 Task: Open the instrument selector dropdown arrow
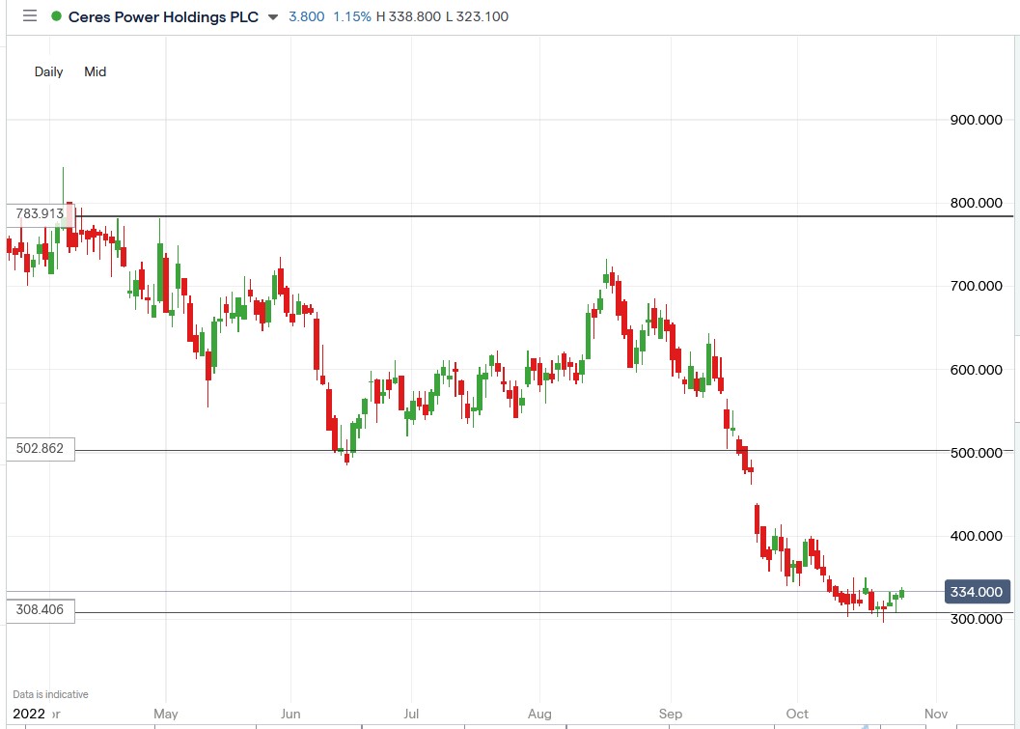(x=271, y=16)
